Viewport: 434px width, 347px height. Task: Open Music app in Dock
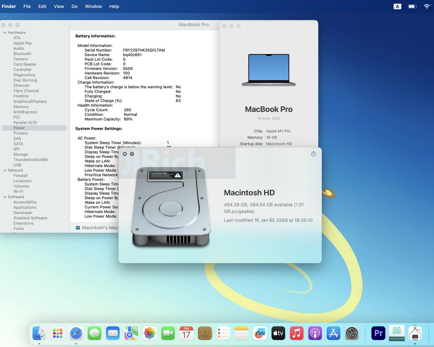[x=297, y=333]
